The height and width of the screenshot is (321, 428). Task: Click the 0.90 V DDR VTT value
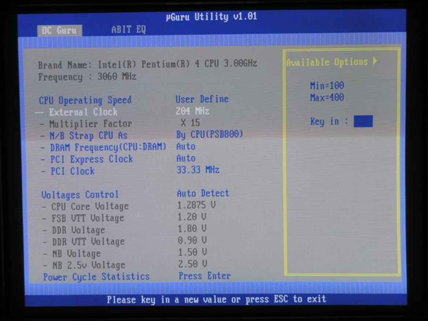(x=192, y=240)
